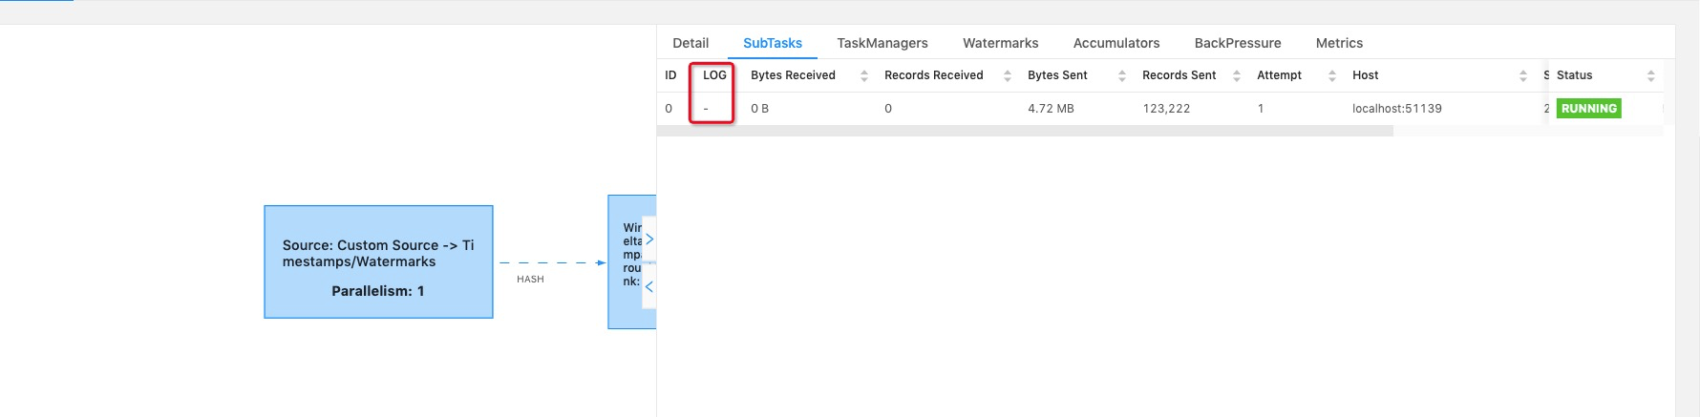Click the Records Received header label

pyautogui.click(x=933, y=75)
